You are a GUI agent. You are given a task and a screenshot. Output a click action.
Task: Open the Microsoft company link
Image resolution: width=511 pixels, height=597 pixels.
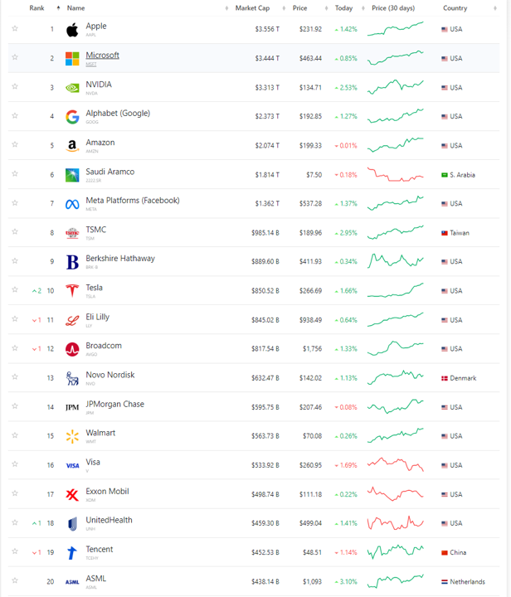102,56
